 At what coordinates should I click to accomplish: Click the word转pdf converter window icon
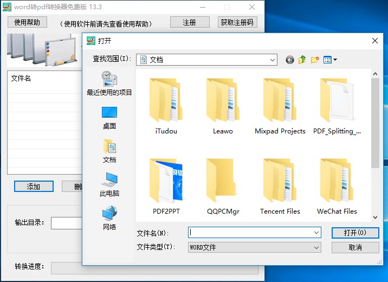coord(7,7)
